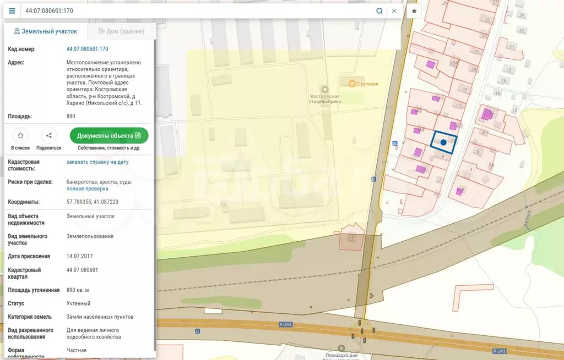This screenshot has height=360, width=564.
Task: Click the area value 890
Action: coord(71,117)
